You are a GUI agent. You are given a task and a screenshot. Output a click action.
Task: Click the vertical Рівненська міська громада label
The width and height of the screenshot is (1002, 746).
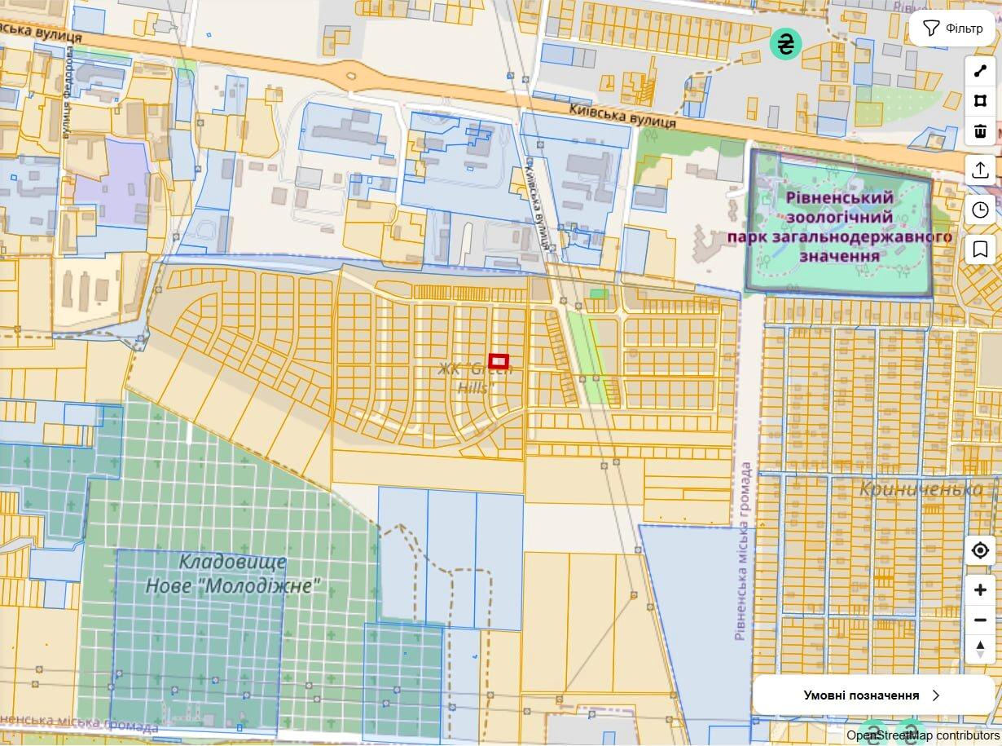point(744,551)
